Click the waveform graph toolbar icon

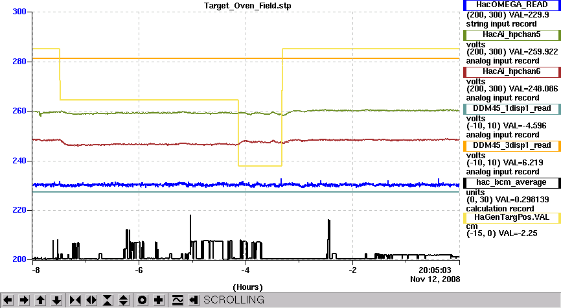pyautogui.click(x=177, y=300)
